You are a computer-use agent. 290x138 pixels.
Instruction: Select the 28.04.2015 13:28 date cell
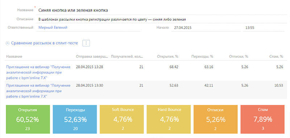[x=90, y=67]
